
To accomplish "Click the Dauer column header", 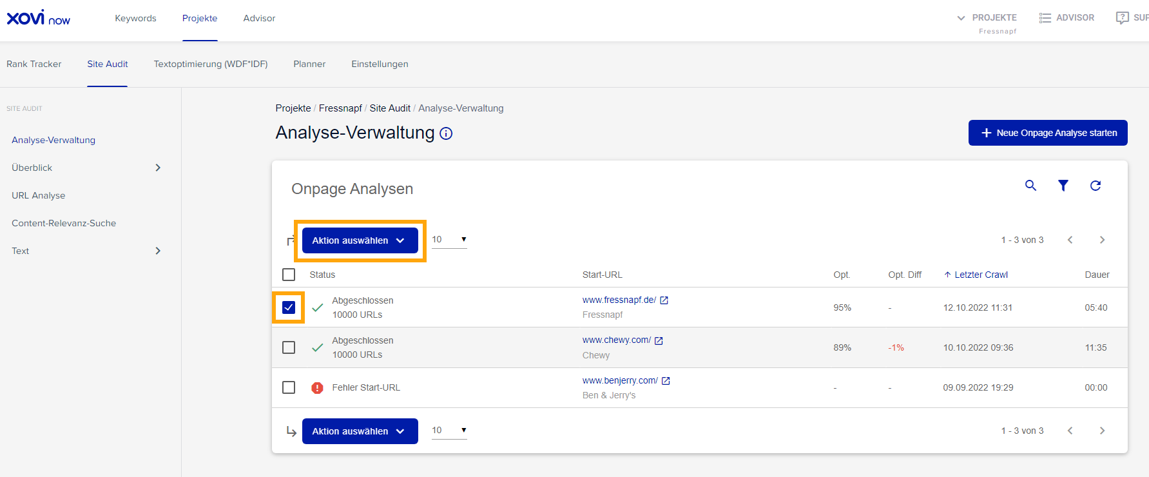I will click(x=1097, y=275).
